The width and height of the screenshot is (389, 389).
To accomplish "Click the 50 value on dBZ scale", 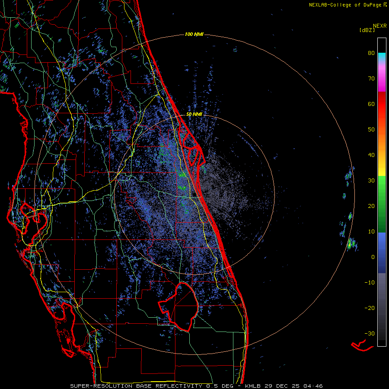I will 371,130.
